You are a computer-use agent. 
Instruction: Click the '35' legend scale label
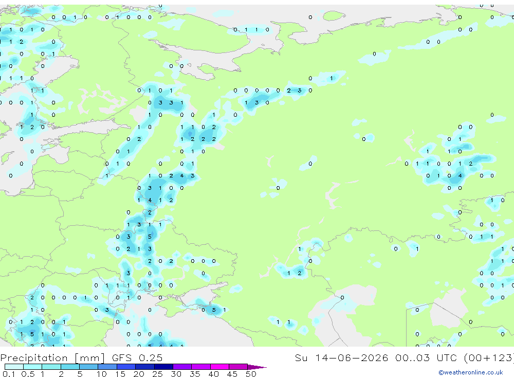click(195, 374)
